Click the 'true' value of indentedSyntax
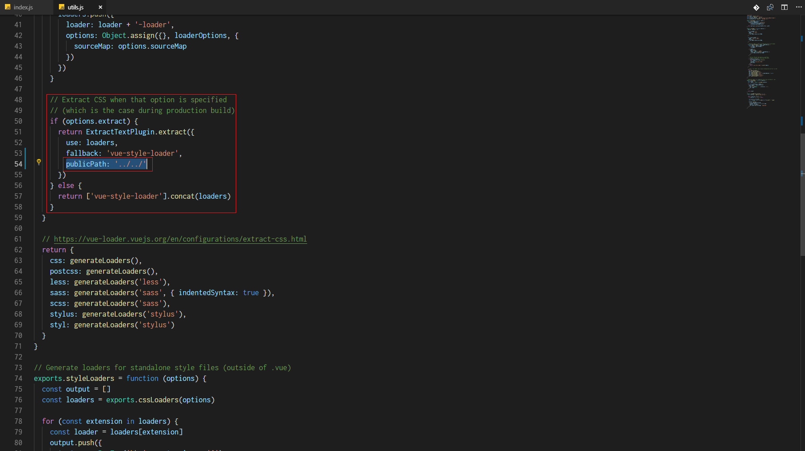Screen dimensions: 805x451 [251, 293]
